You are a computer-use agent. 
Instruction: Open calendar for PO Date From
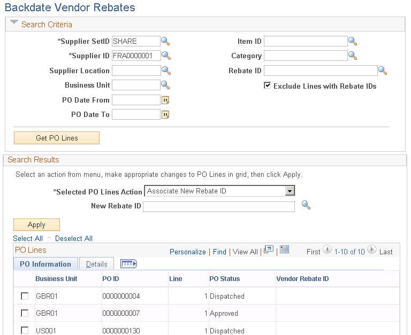(165, 100)
